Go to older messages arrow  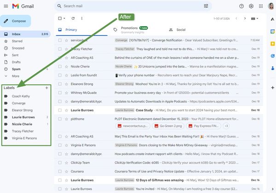click(x=245, y=18)
